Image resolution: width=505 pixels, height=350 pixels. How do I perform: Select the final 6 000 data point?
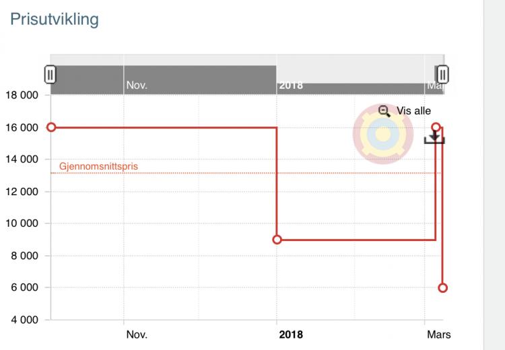(x=443, y=288)
